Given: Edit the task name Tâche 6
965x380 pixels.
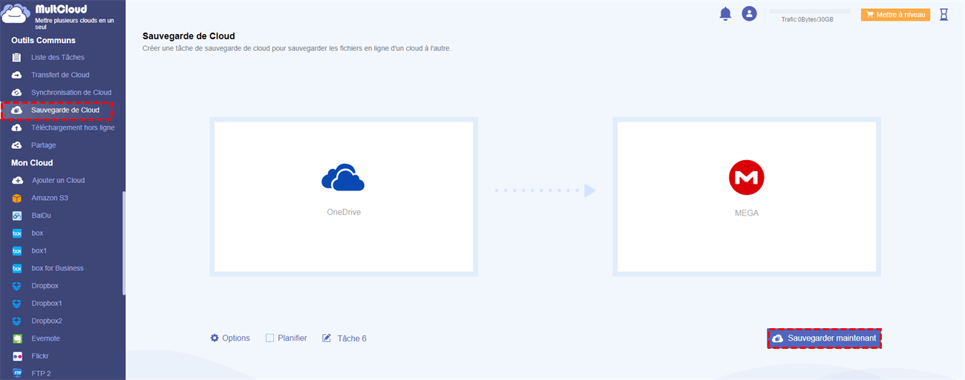Looking at the screenshot, I should point(352,339).
